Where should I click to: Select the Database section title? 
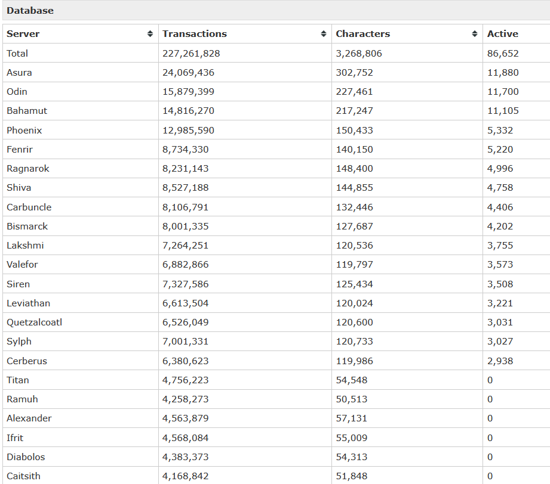(x=30, y=11)
